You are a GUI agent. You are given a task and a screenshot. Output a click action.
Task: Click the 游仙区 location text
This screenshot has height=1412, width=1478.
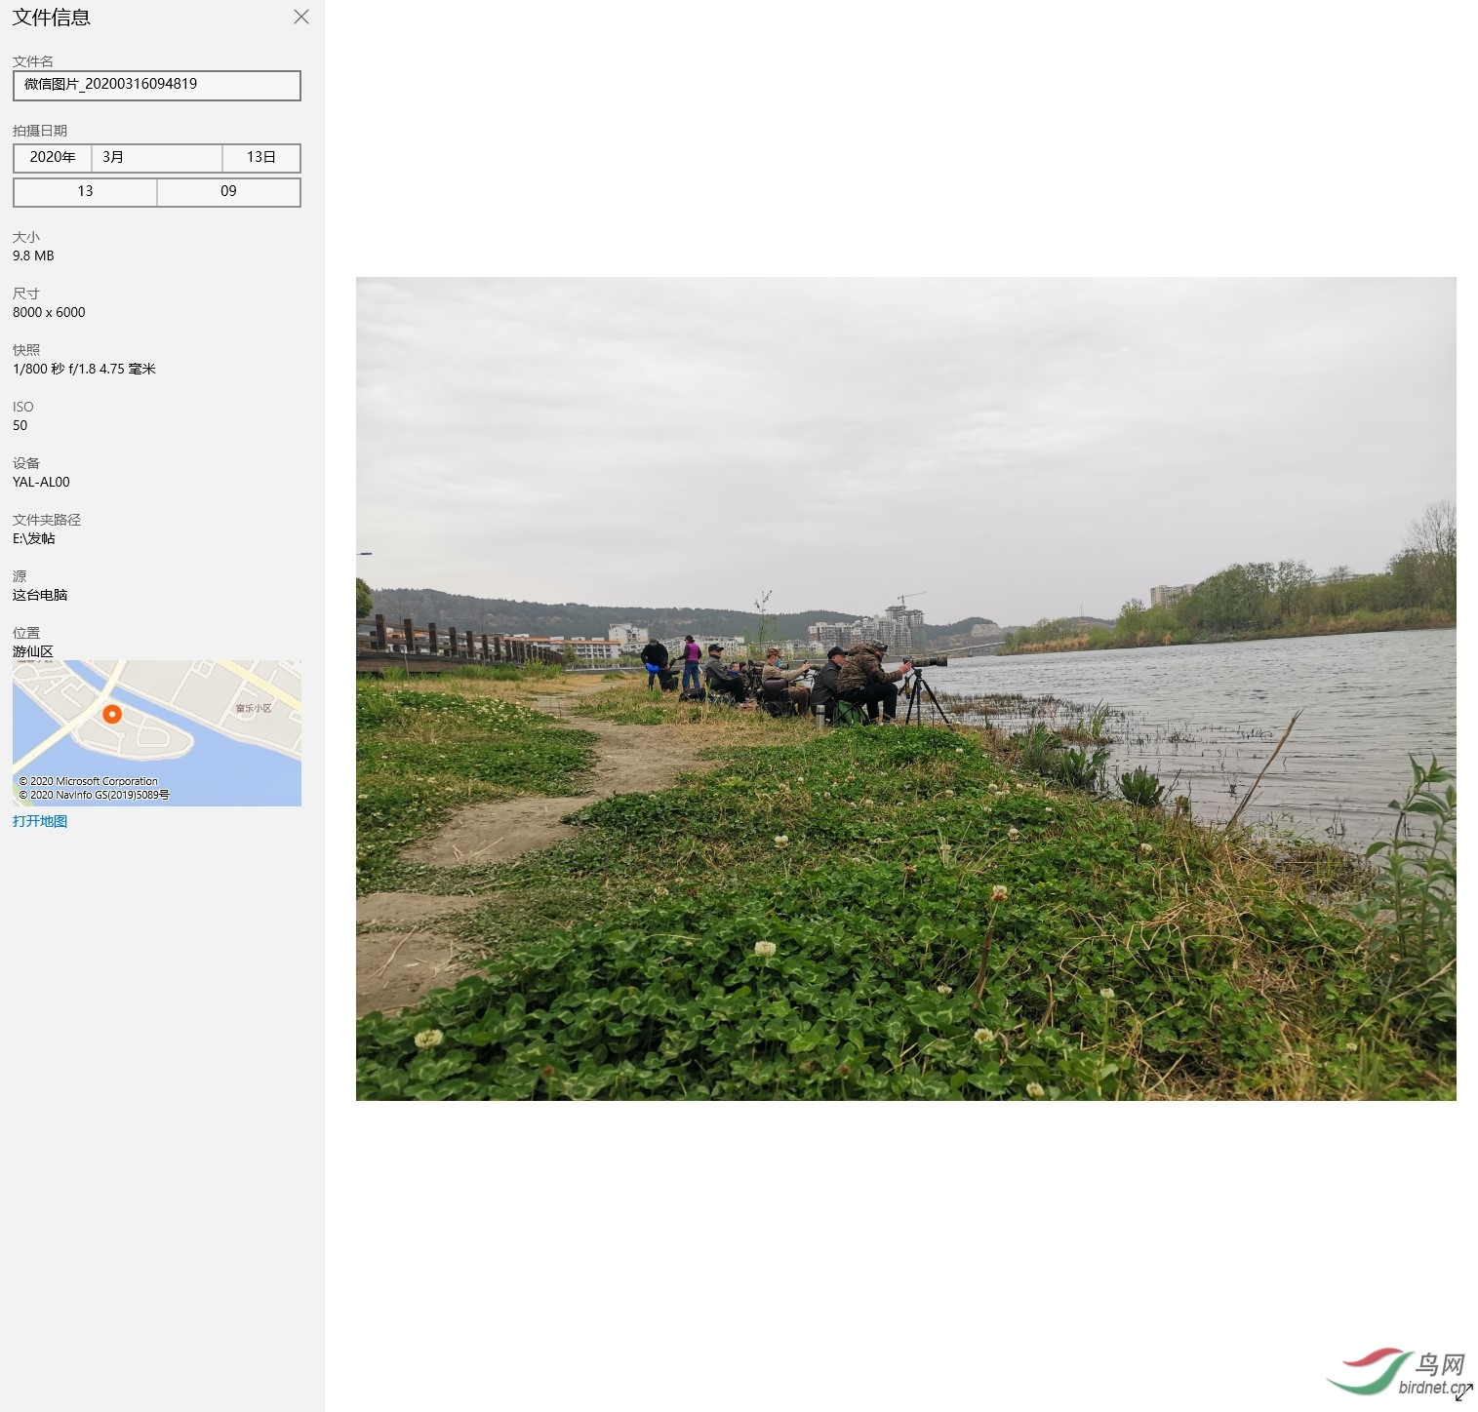point(33,651)
